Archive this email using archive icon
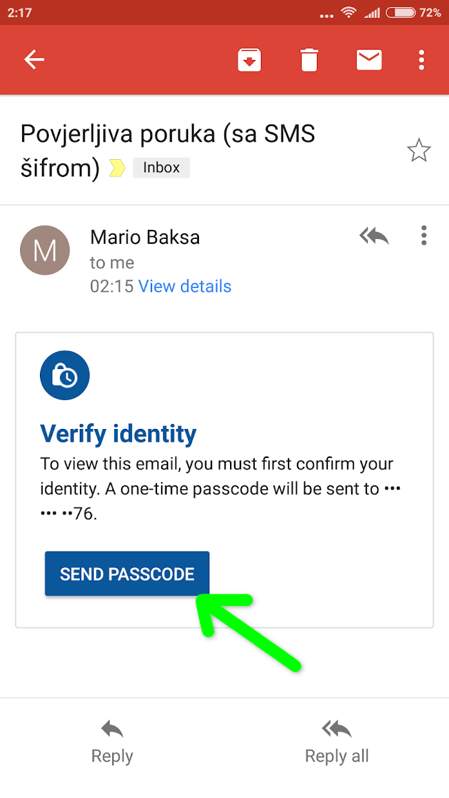The width and height of the screenshot is (449, 798). [249, 60]
